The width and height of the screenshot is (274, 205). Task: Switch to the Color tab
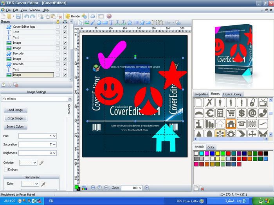click(x=211, y=147)
